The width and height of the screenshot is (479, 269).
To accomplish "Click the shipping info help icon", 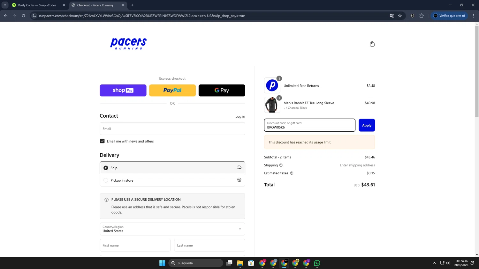I will 281,165.
